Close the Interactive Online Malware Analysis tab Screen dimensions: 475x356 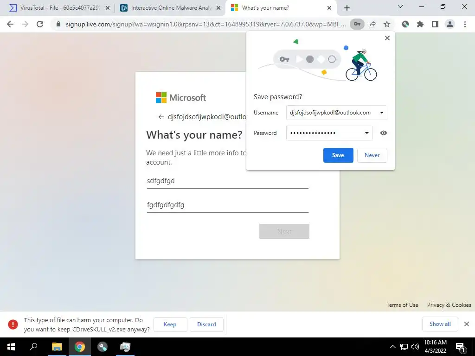218,8
